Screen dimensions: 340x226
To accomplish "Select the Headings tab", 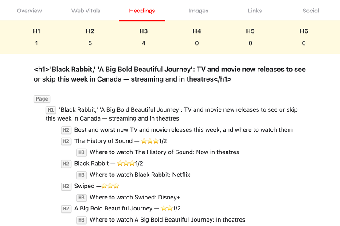I will 142,11.
